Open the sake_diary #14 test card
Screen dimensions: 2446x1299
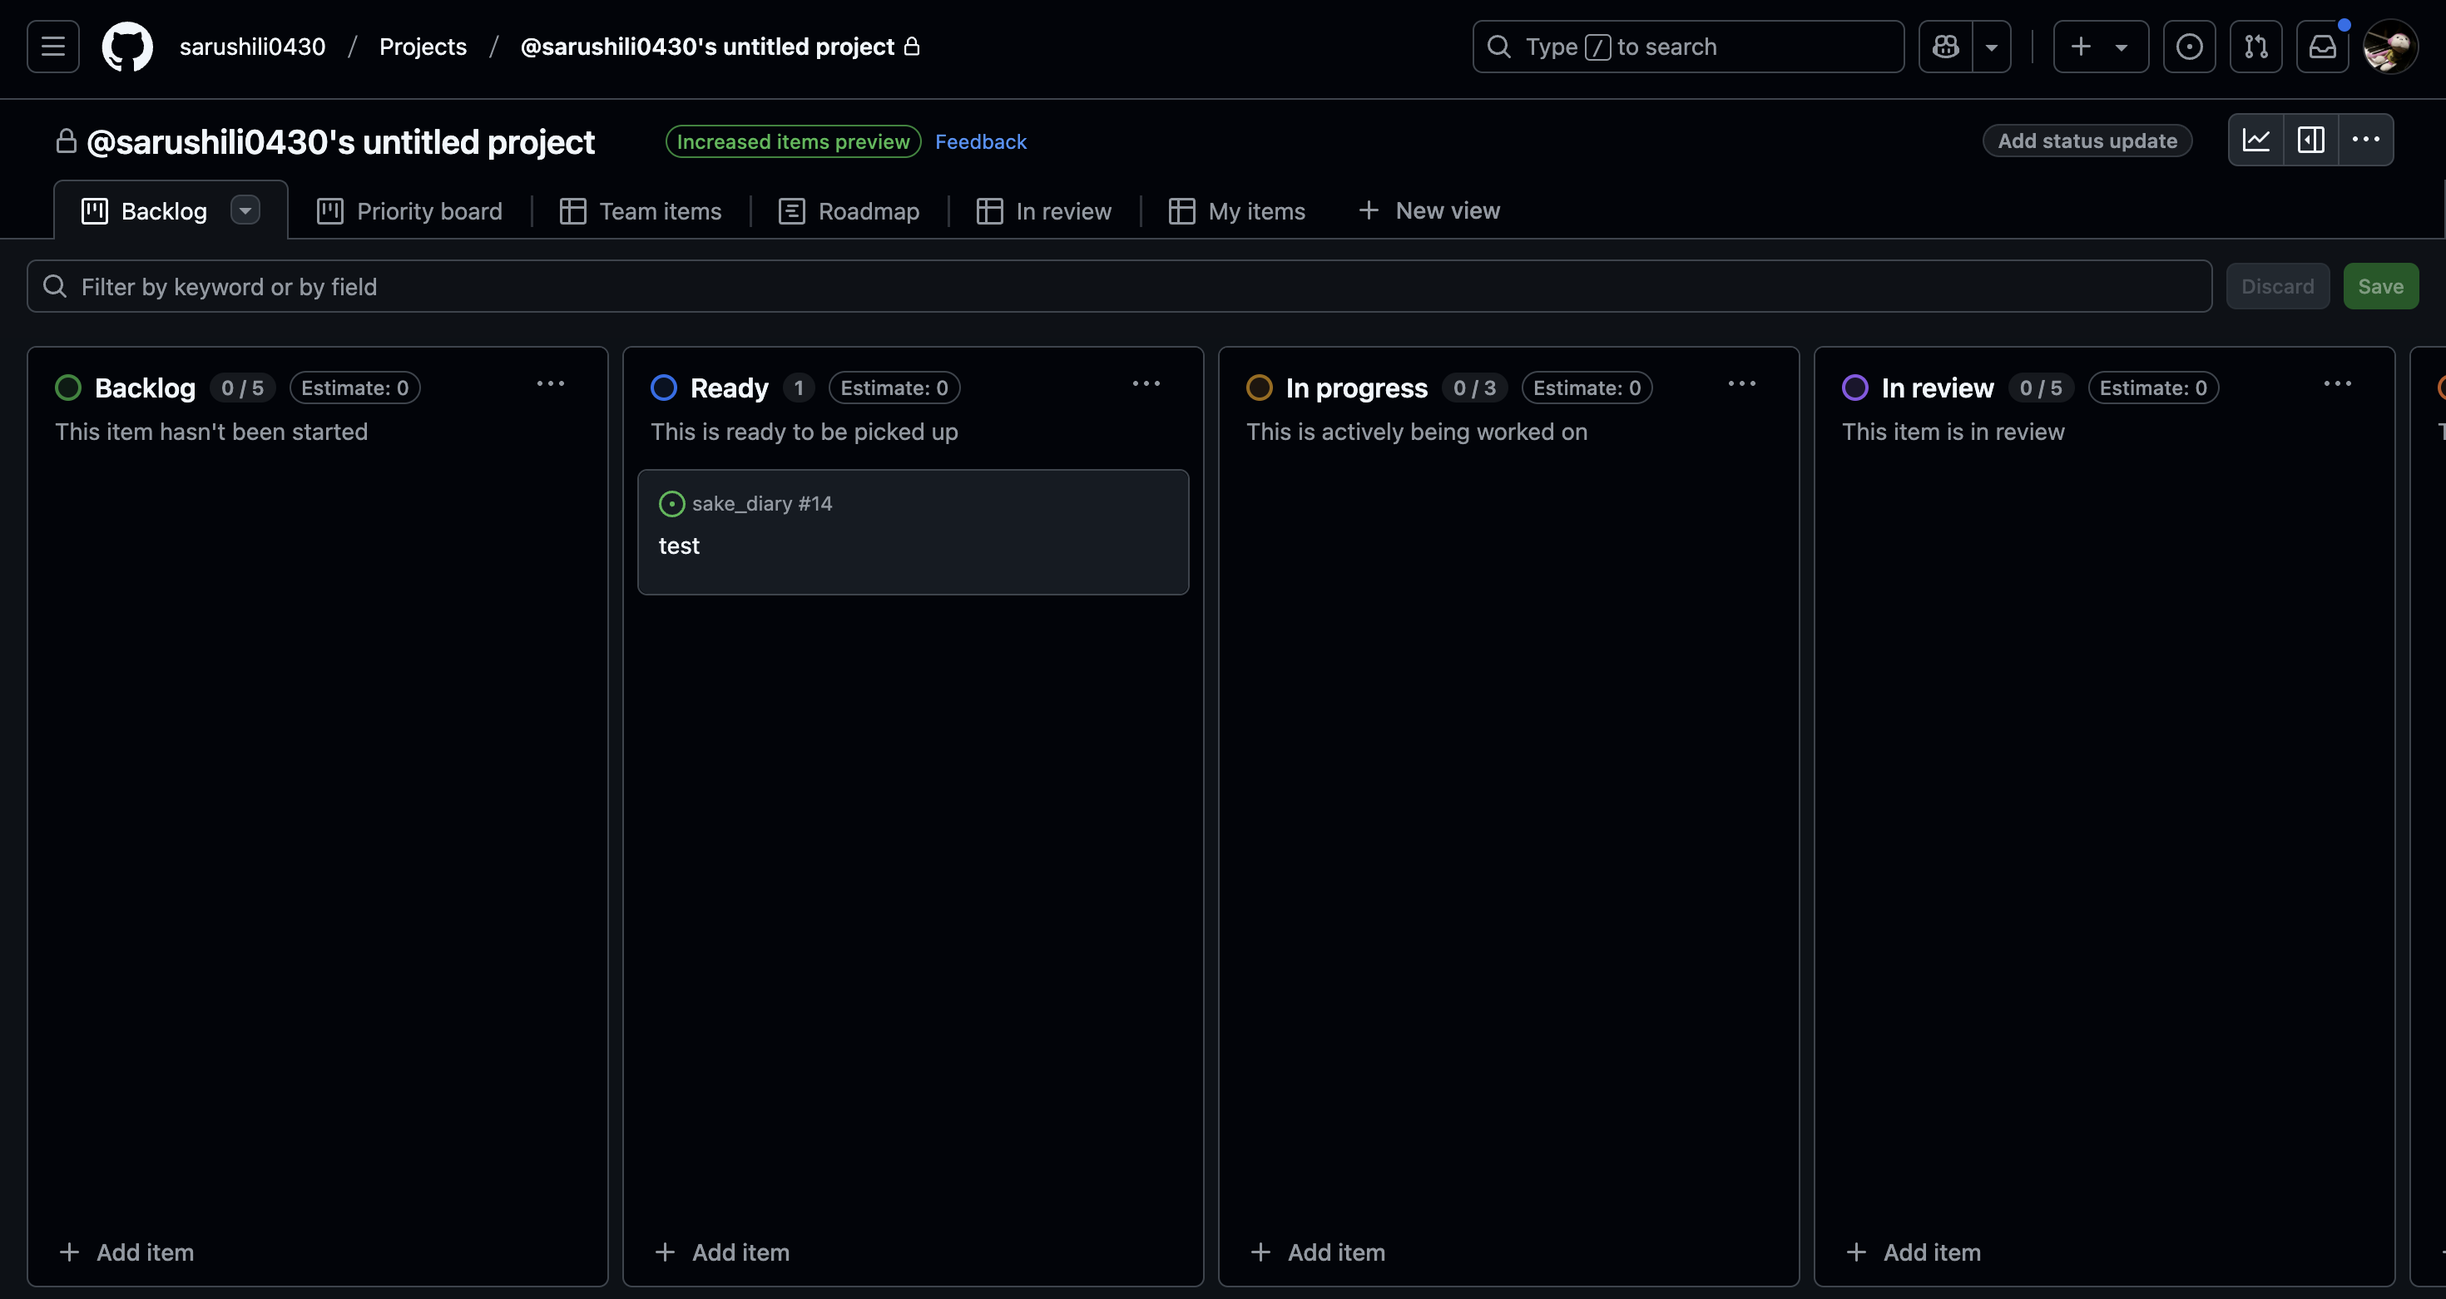click(x=913, y=532)
